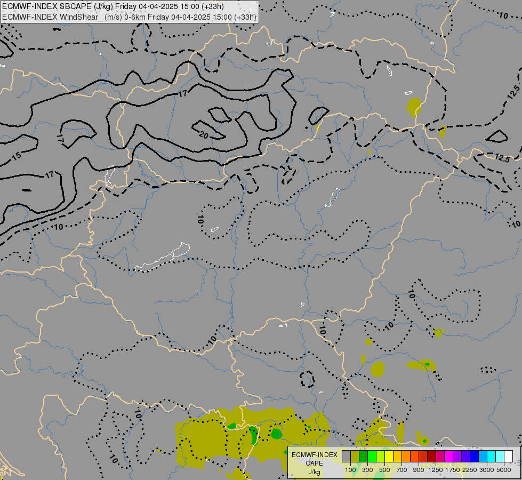Screen dimensions: 522x480
Task: Select the bright green CAPE legend swatch
Action: click(x=372, y=457)
